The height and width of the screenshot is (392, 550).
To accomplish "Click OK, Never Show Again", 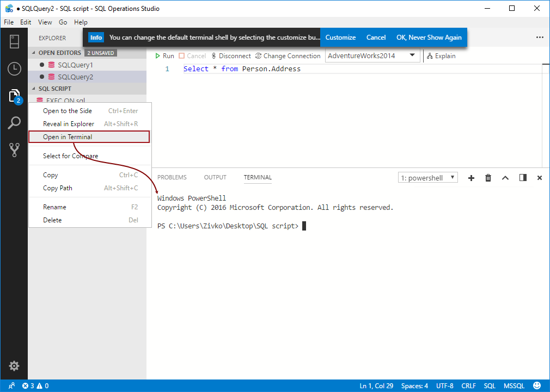I will coord(429,38).
